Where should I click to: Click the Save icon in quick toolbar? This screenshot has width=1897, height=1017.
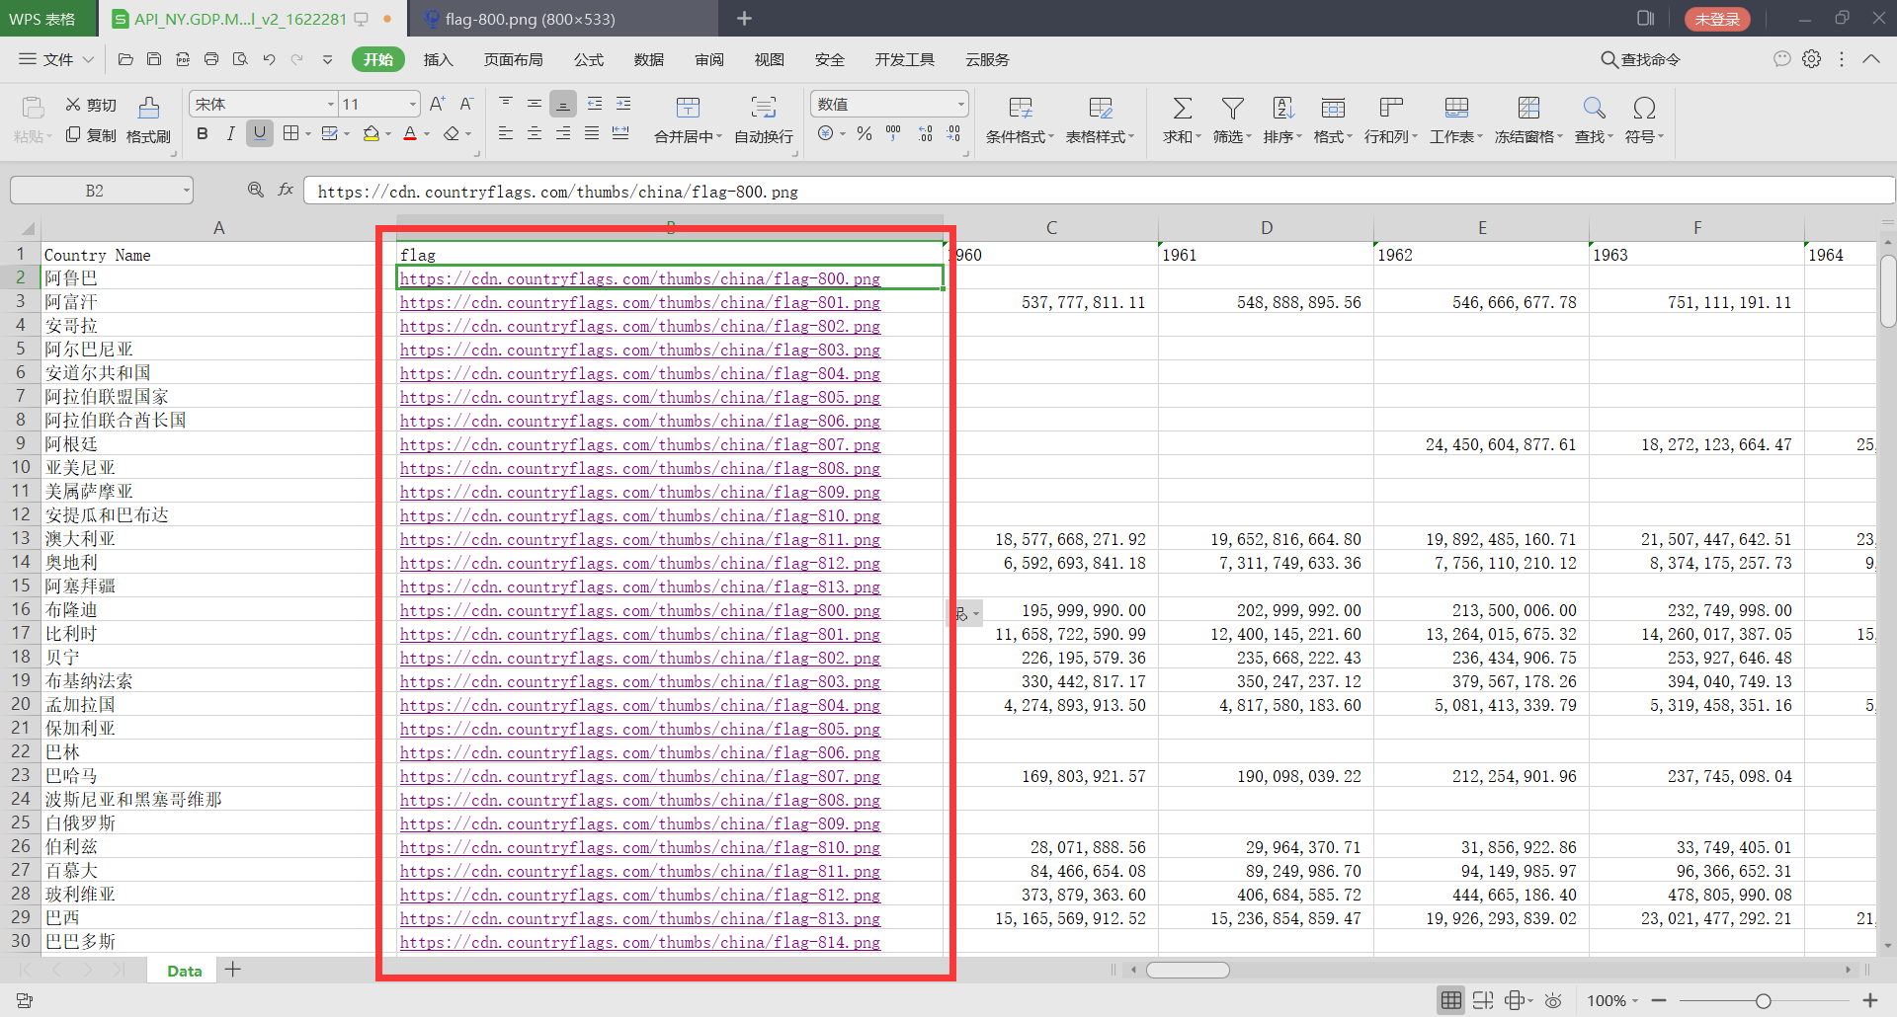pos(154,59)
